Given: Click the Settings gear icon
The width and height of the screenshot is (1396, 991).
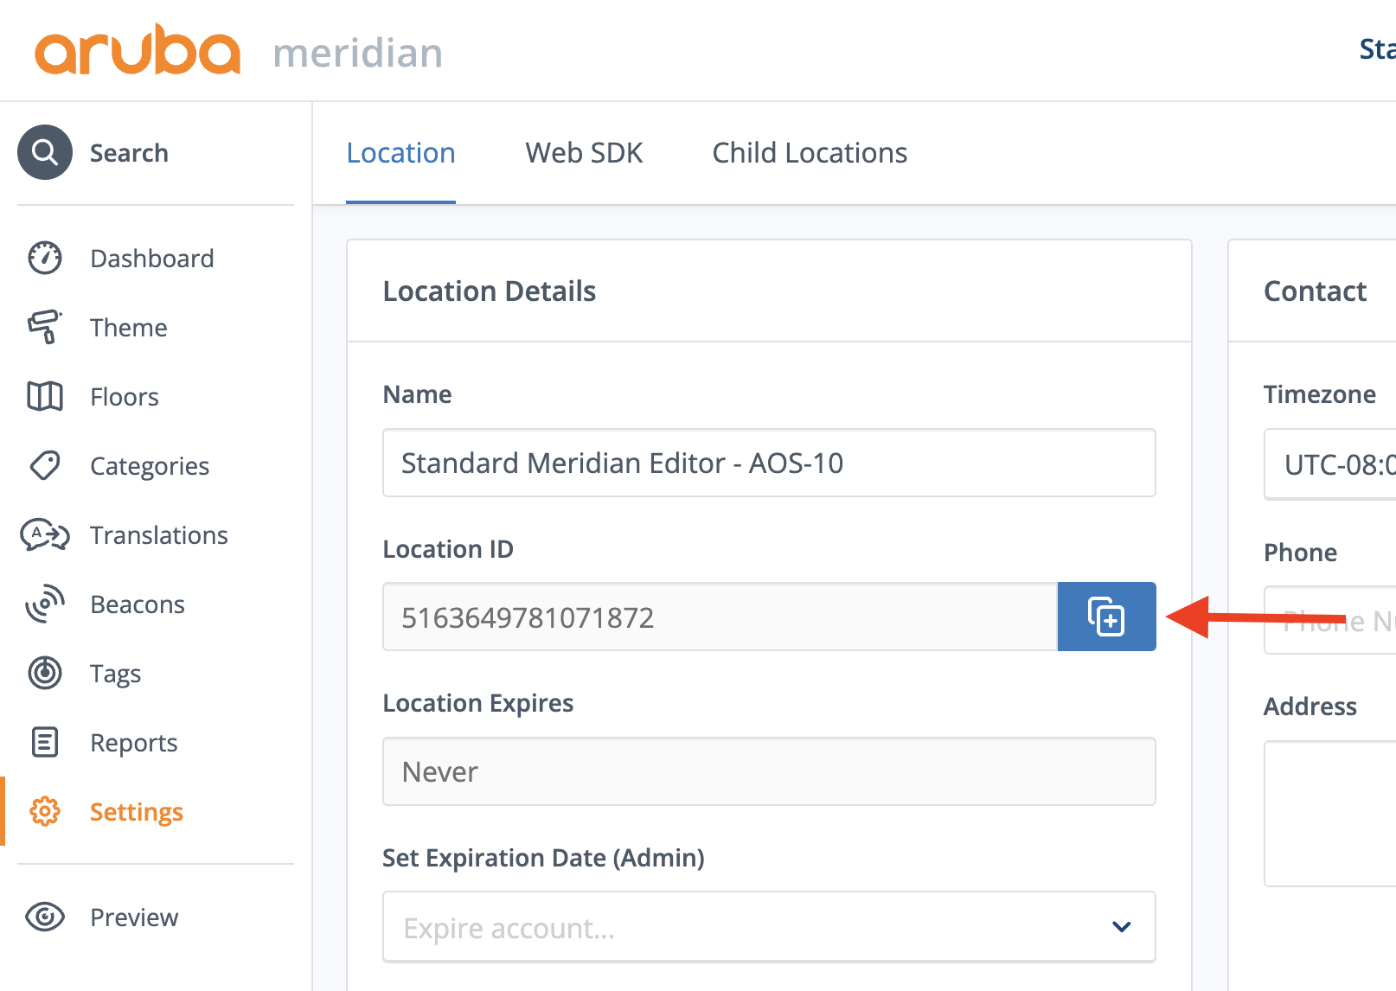Looking at the screenshot, I should pyautogui.click(x=45, y=811).
